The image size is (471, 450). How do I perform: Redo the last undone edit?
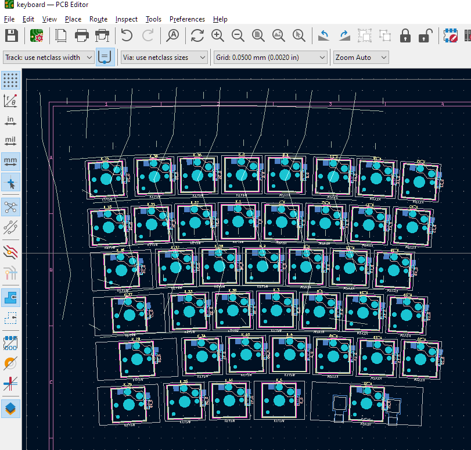(x=148, y=35)
